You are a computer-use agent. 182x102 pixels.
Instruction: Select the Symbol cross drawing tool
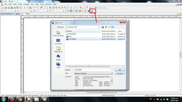click(96, 8)
